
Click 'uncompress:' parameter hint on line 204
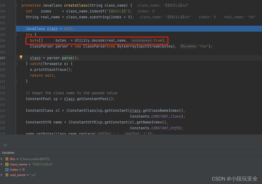click(142, 40)
